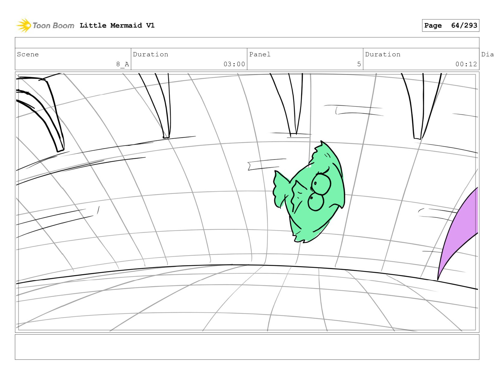Click the 'Panel' label

[x=260, y=54]
